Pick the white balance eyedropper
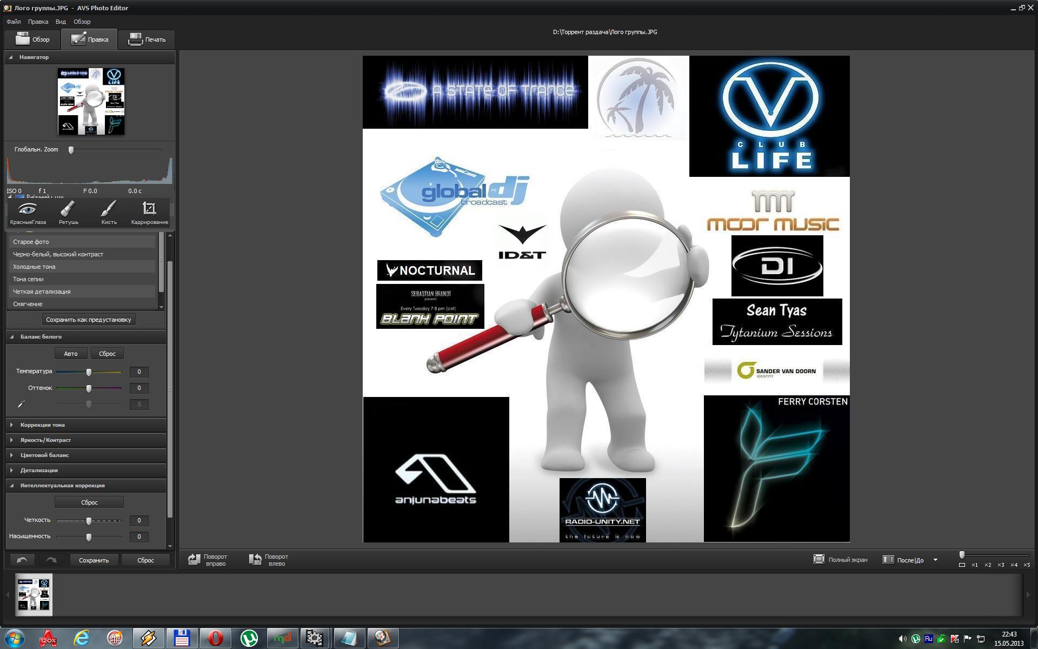 (x=22, y=404)
